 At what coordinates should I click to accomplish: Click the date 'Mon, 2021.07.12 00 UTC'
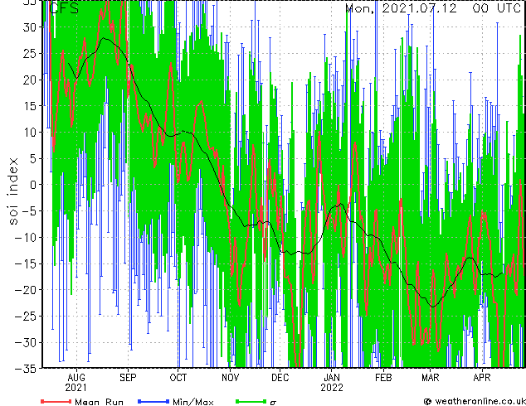pos(433,8)
